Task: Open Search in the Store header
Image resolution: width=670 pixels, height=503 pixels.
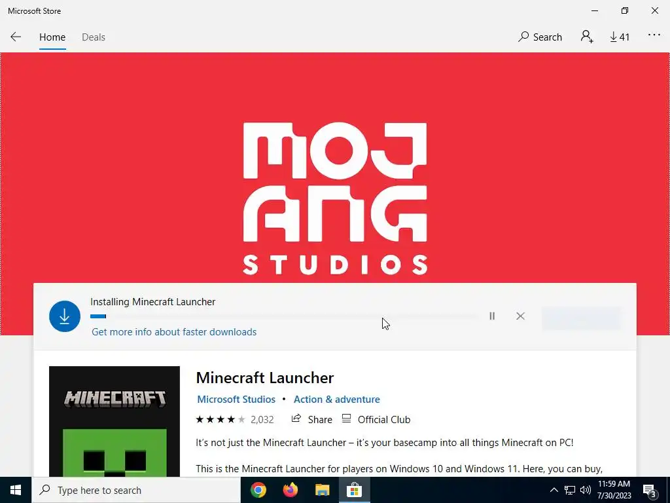Action: point(540,37)
